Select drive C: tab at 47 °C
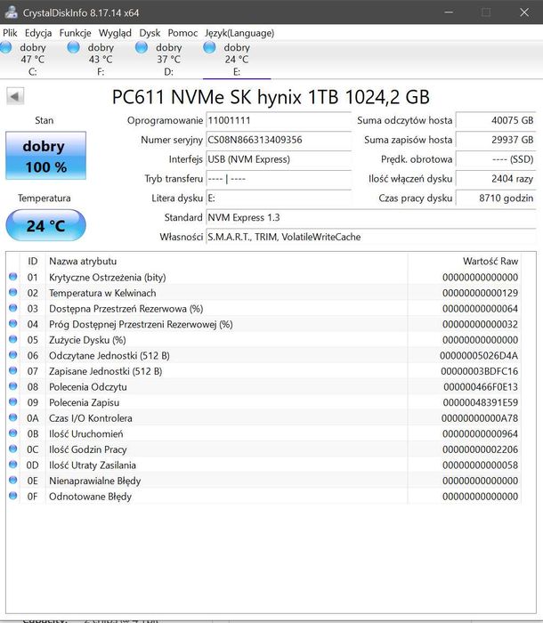 33,60
